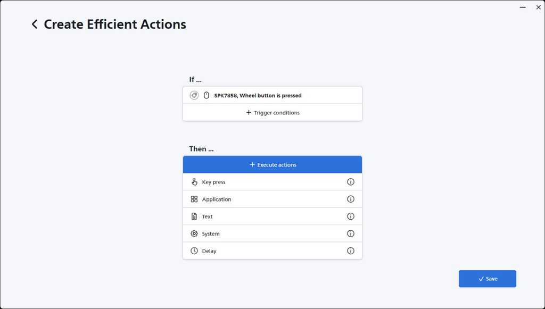The width and height of the screenshot is (545, 309).
Task: Click the 'Create Efficient Actions' page title
Action: click(115, 24)
